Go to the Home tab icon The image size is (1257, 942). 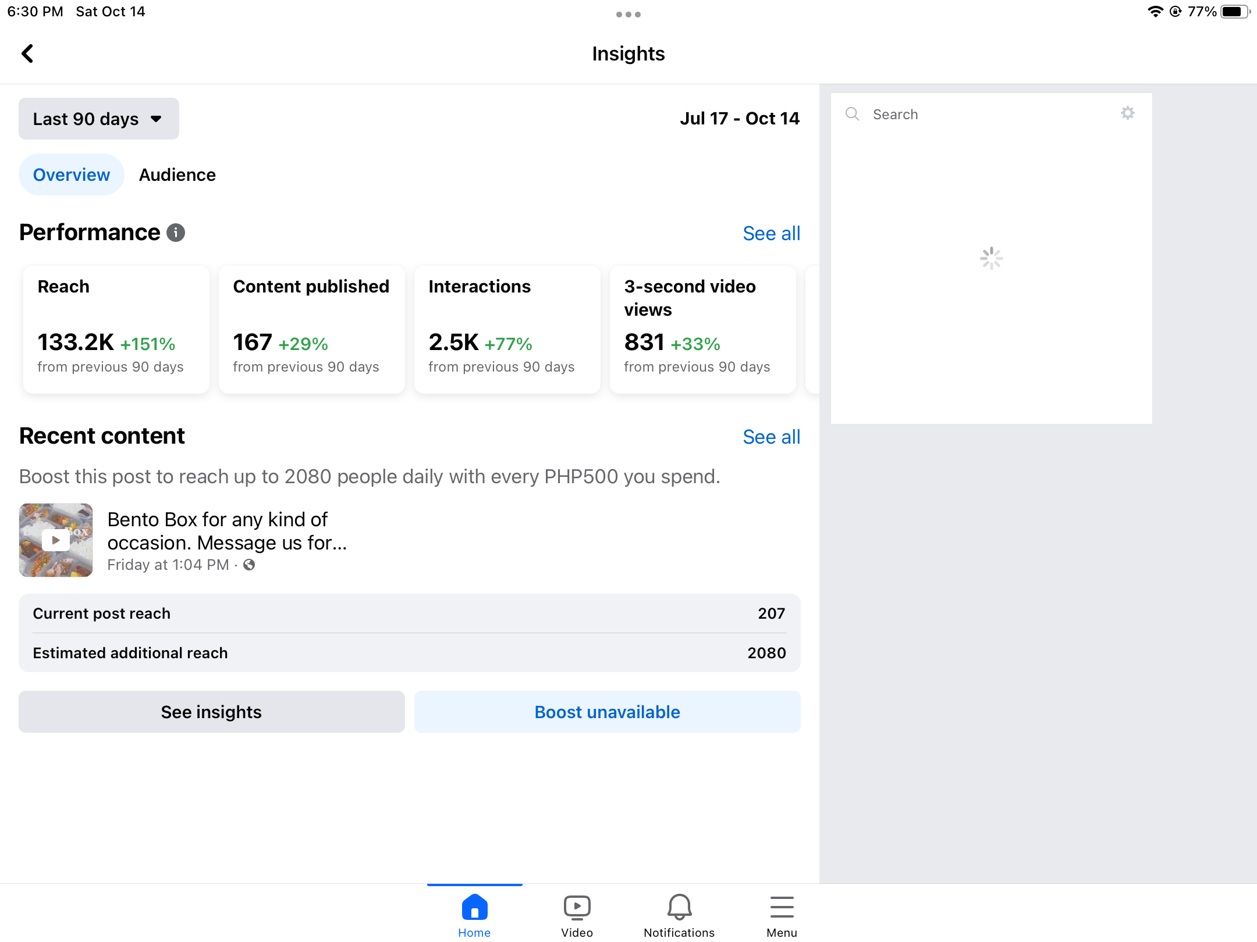[x=474, y=908]
